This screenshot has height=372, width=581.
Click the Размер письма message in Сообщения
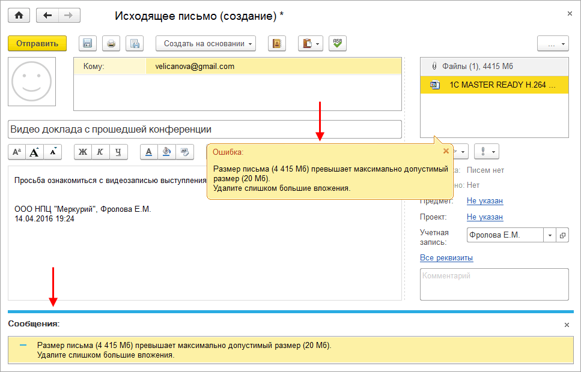(x=291, y=350)
